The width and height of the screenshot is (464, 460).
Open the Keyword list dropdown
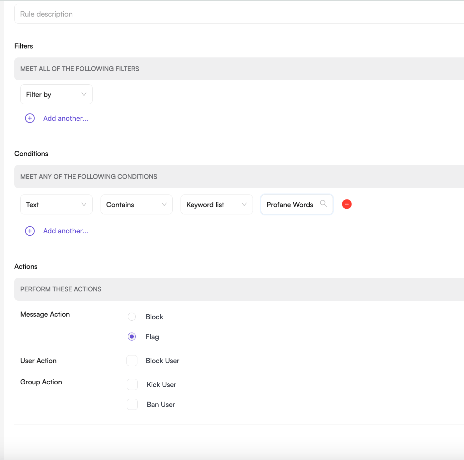pyautogui.click(x=217, y=204)
